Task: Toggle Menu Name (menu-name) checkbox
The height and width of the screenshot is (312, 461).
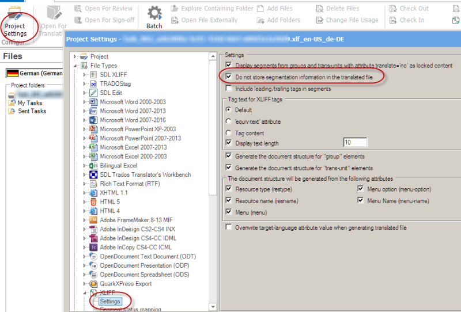Action: pyautogui.click(x=361, y=200)
